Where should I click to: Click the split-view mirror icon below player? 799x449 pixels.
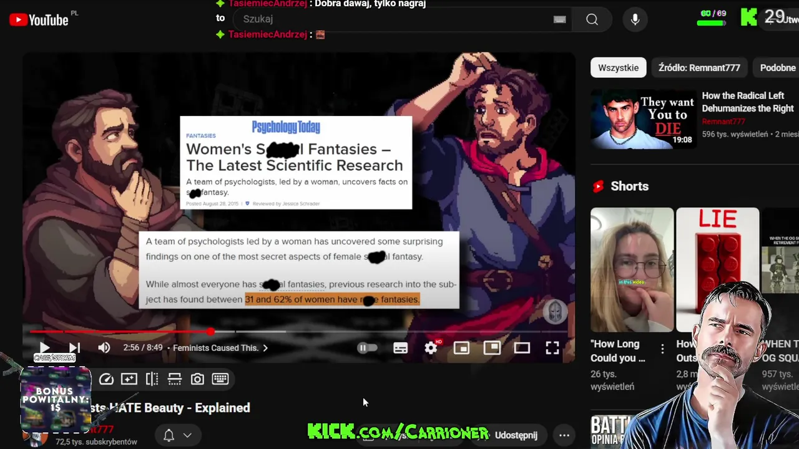tap(152, 379)
